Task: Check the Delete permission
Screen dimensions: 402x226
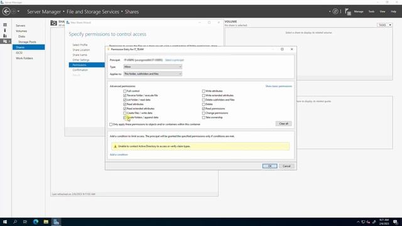Action: coord(204,104)
